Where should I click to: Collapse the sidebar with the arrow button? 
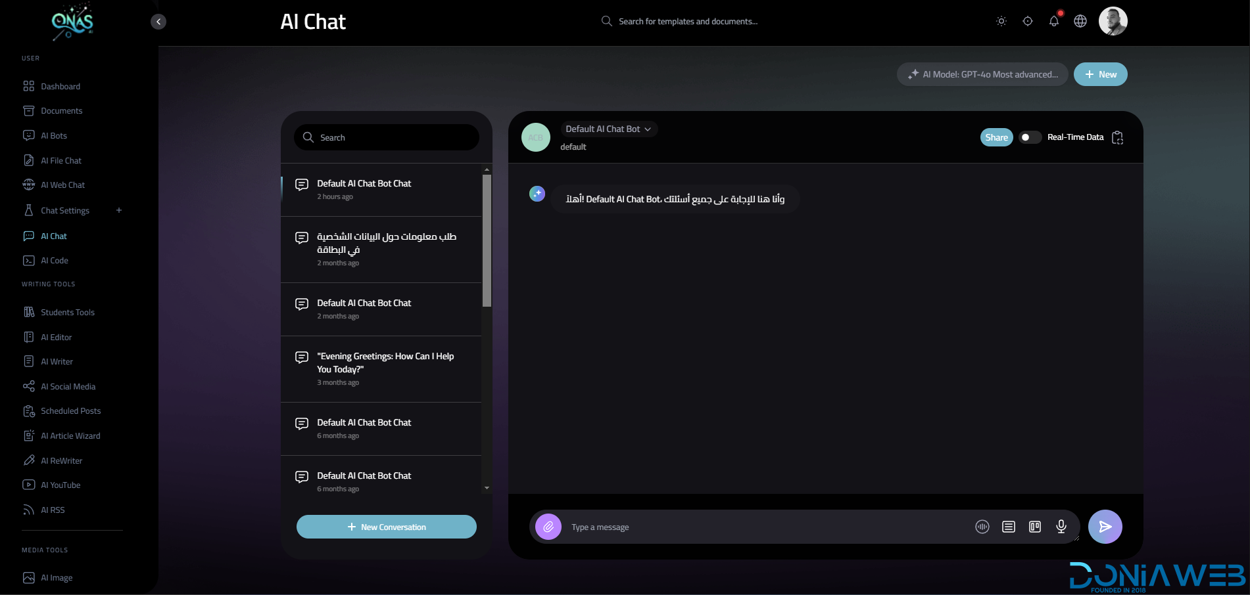(158, 22)
